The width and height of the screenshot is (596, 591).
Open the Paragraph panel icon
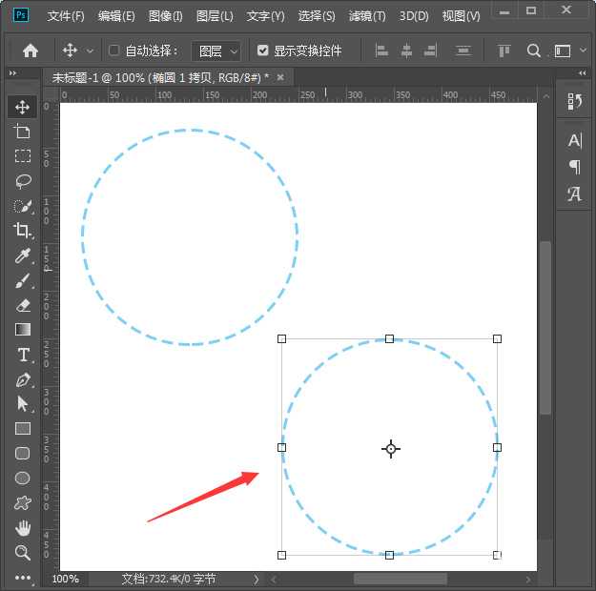pos(574,167)
